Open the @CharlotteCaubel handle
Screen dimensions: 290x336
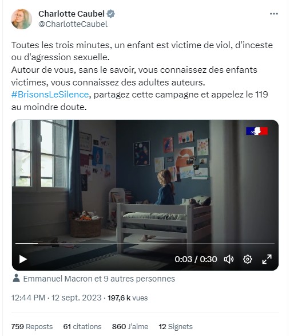[x=73, y=24]
